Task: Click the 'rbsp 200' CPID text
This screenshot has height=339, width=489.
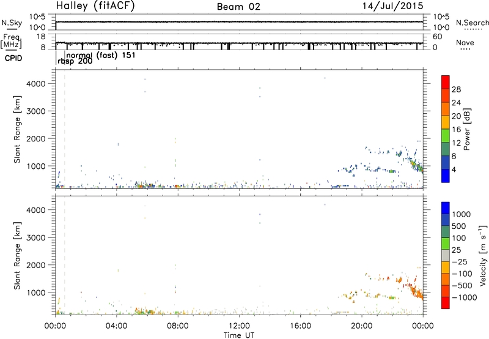Action: pyautogui.click(x=75, y=61)
